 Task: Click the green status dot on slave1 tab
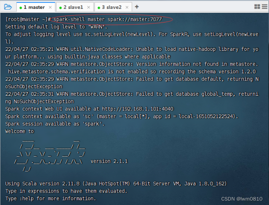60,8
